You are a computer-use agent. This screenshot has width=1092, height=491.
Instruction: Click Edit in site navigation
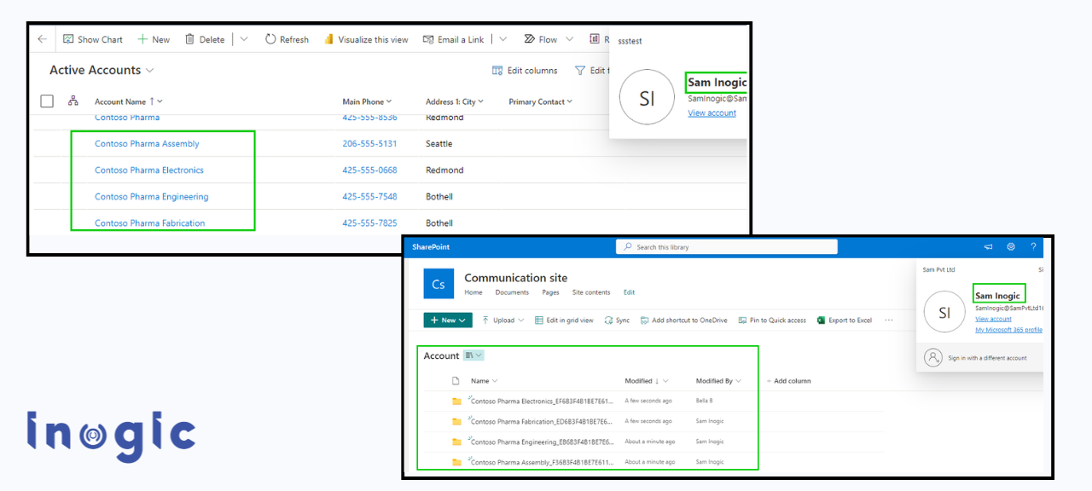[629, 292]
